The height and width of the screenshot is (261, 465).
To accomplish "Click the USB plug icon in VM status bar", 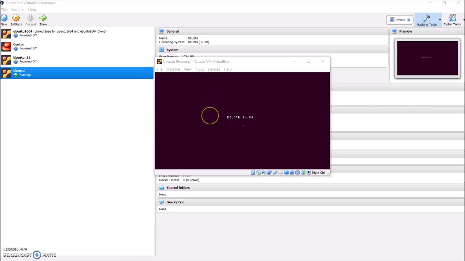I will click(x=275, y=173).
